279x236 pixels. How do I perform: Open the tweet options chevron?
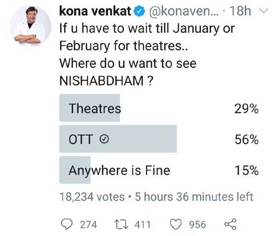pos(263,11)
